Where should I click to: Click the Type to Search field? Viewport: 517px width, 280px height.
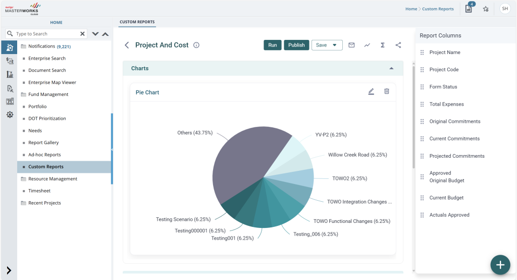[x=46, y=34]
